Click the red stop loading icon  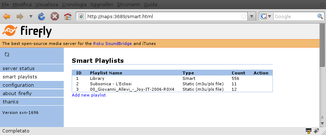tap(55, 16)
